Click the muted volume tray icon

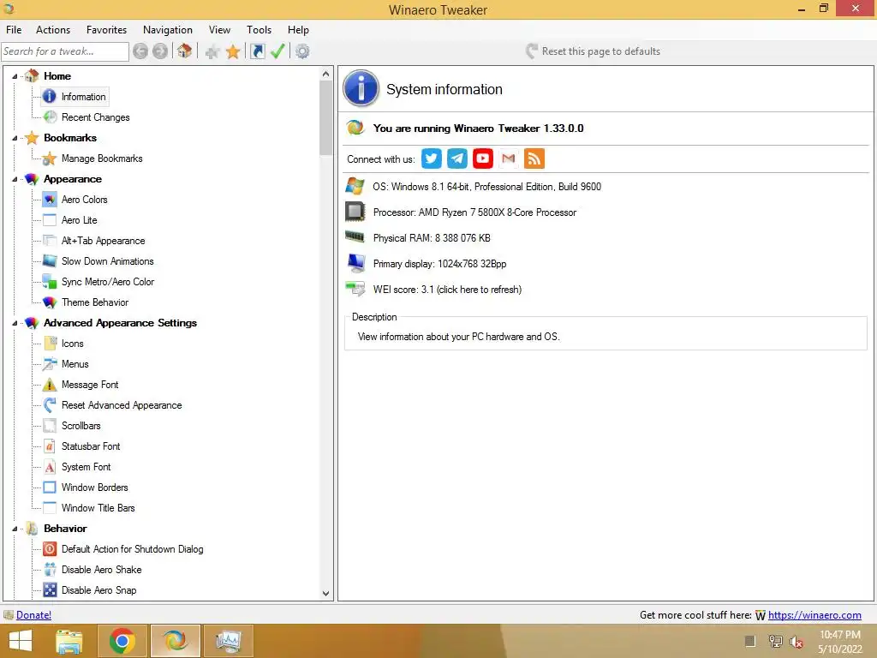point(796,642)
